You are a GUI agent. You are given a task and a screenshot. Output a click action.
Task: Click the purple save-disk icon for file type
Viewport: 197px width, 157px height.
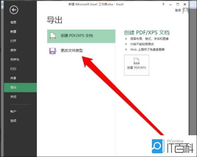pyautogui.click(x=53, y=51)
